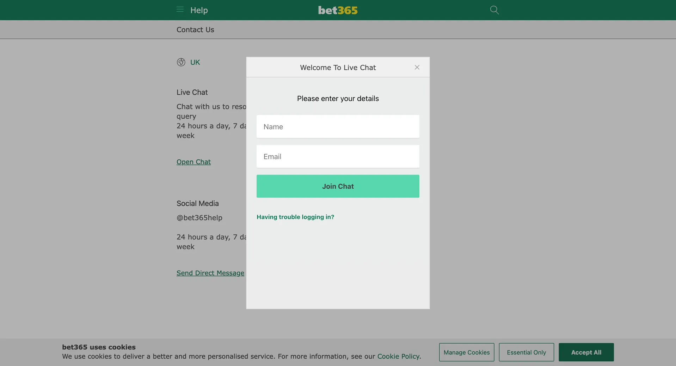
Task: Click the Help header label
Action: (199, 10)
